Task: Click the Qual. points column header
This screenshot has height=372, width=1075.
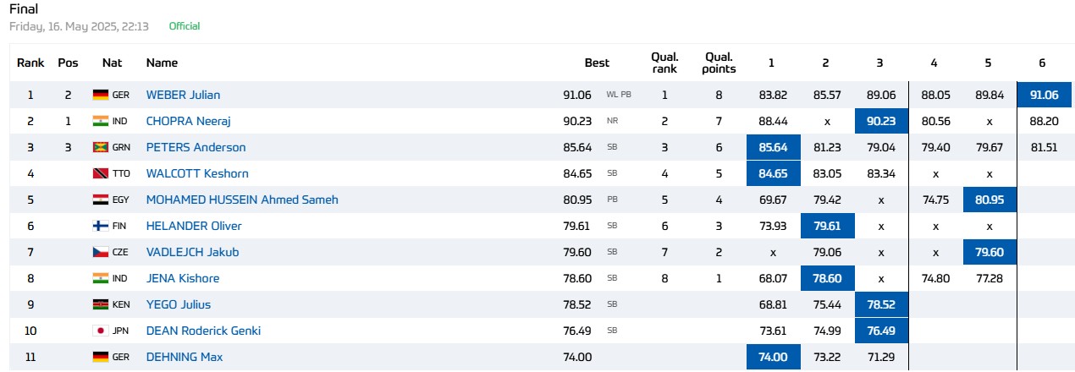Action: pos(719,63)
